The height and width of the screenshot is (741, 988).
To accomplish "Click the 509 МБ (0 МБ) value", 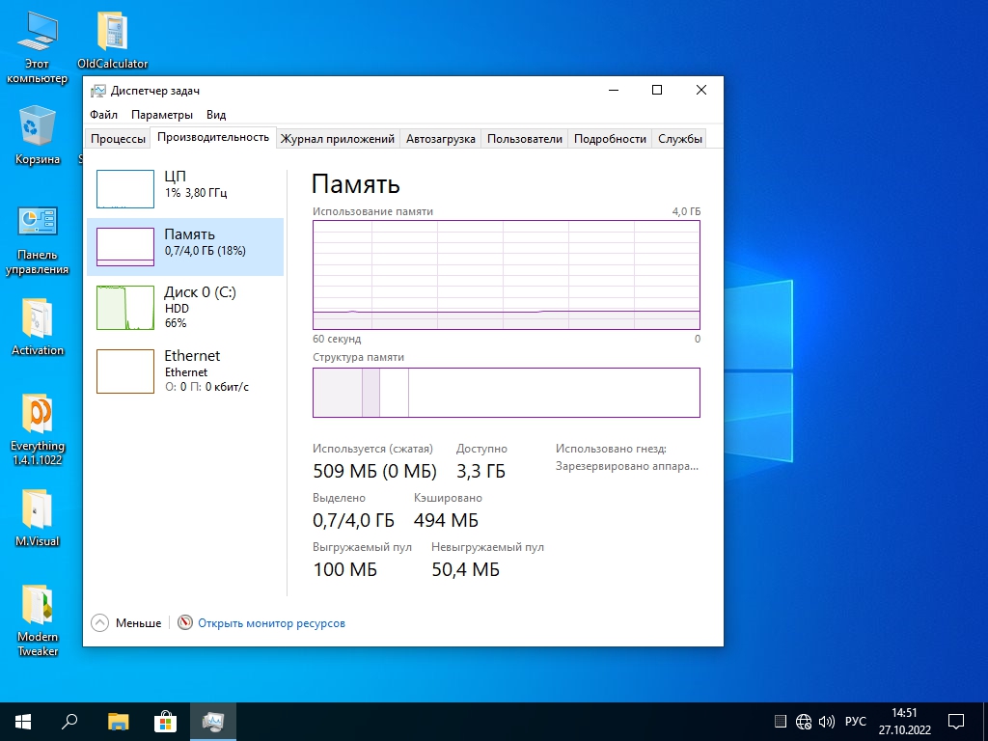I will point(375,471).
